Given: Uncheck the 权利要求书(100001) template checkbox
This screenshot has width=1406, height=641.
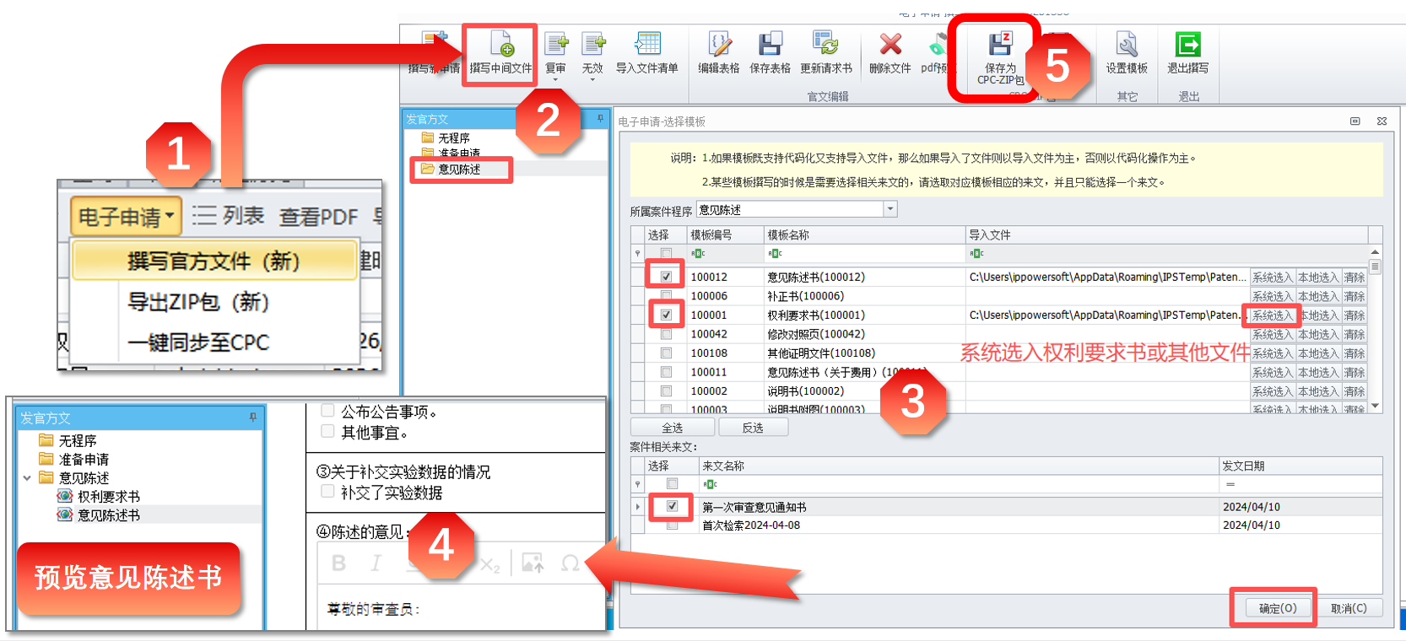Looking at the screenshot, I should coord(667,315).
